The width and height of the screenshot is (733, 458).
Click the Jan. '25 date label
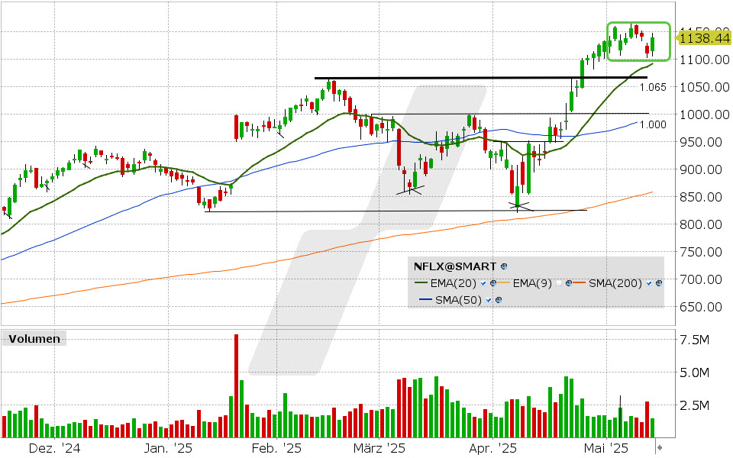(x=168, y=449)
